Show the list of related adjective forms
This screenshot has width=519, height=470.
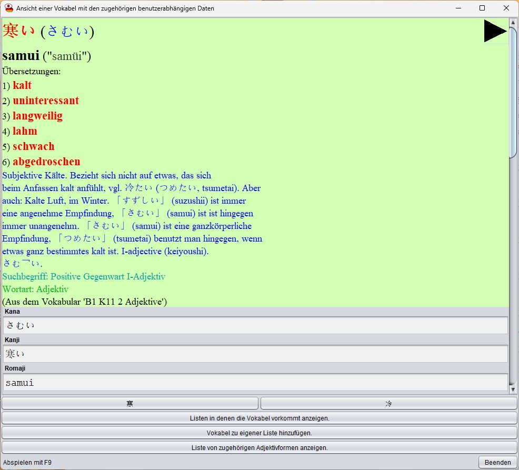point(259,448)
